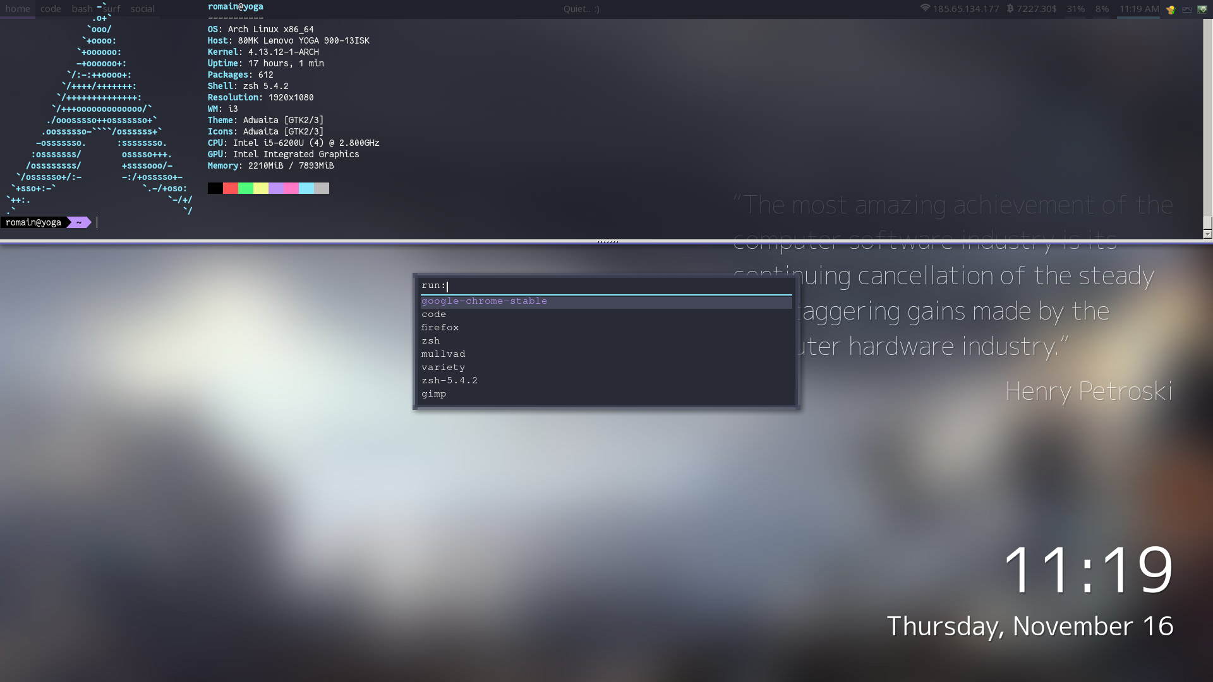Open the Mullvad tray icon
Screen dimensions: 1213x682
coord(1171,9)
